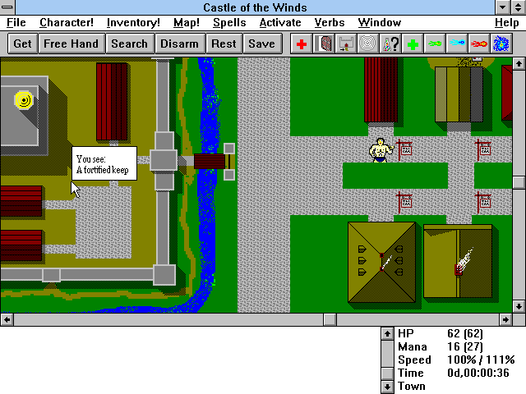Click the map horizontal scrollbar left arrow
The width and height of the screenshot is (526, 394).
pyautogui.click(x=7, y=319)
